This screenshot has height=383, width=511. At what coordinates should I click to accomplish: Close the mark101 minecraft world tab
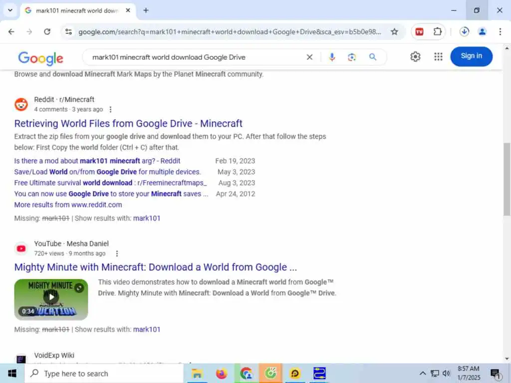pos(128,10)
